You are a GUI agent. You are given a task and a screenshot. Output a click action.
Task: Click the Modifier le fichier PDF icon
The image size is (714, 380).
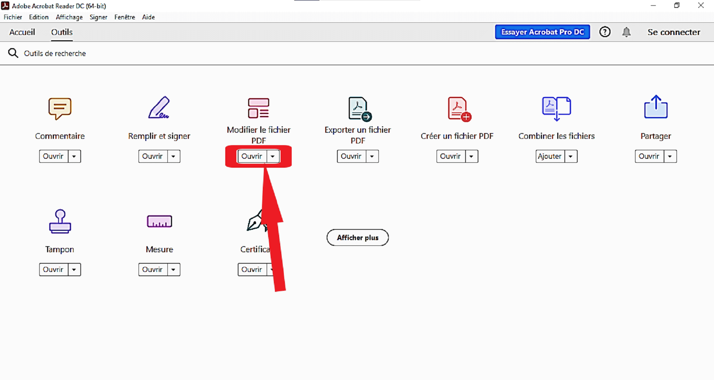point(258,108)
